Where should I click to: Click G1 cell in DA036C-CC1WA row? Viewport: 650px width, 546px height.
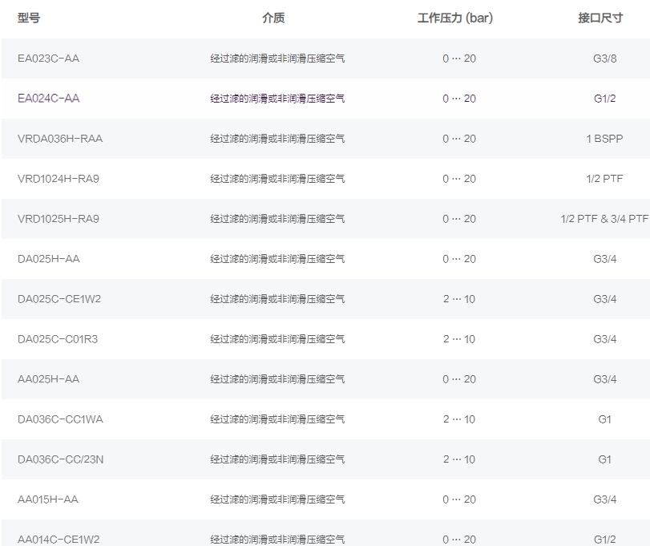click(605, 419)
